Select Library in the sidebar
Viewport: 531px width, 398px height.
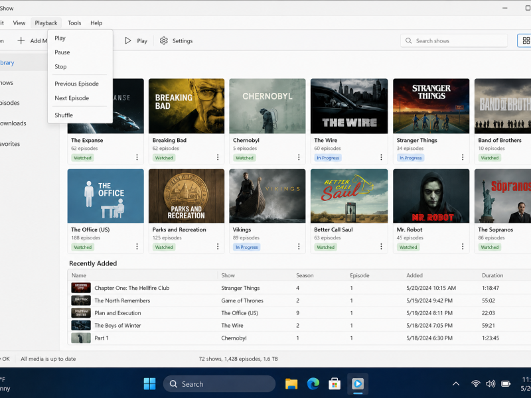click(x=23, y=62)
